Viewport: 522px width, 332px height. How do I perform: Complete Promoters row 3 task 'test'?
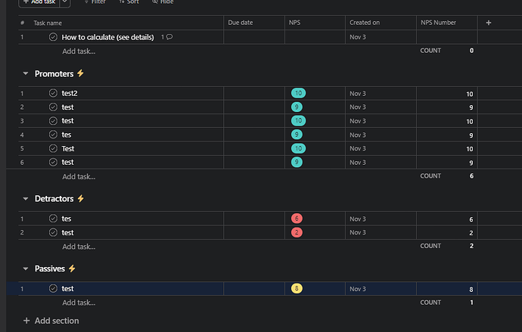[53, 121]
